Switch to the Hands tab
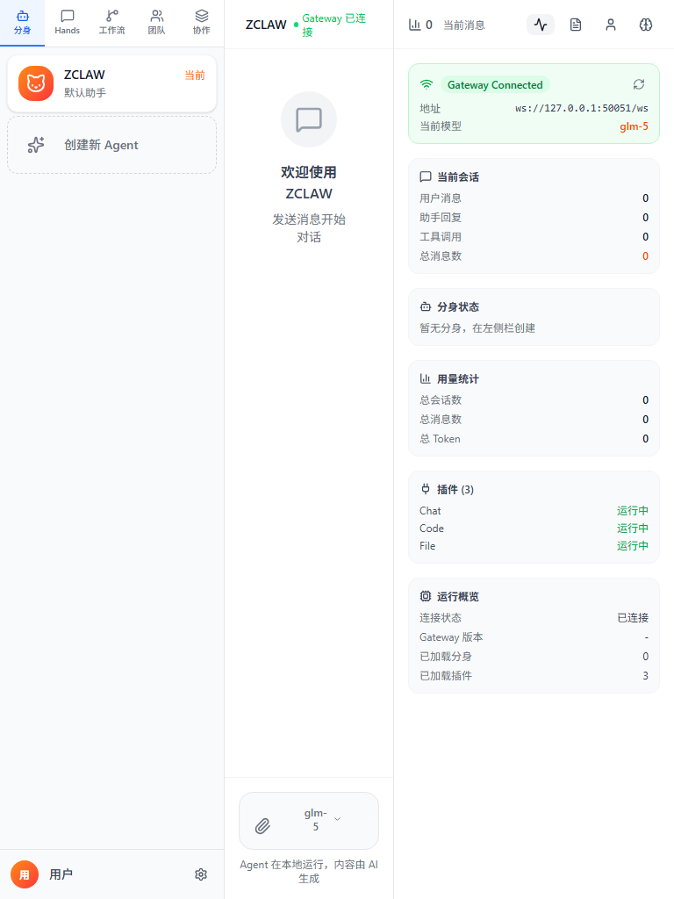Viewport: 674px width, 899px height. click(67, 23)
